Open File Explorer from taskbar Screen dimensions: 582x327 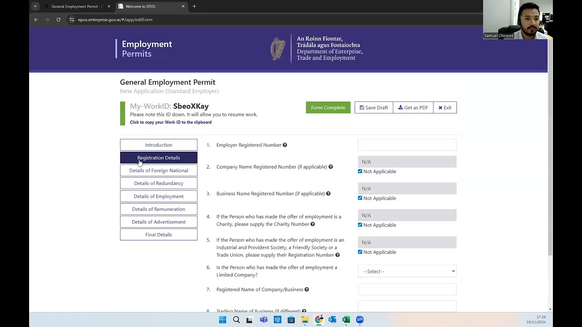pyautogui.click(x=305, y=320)
